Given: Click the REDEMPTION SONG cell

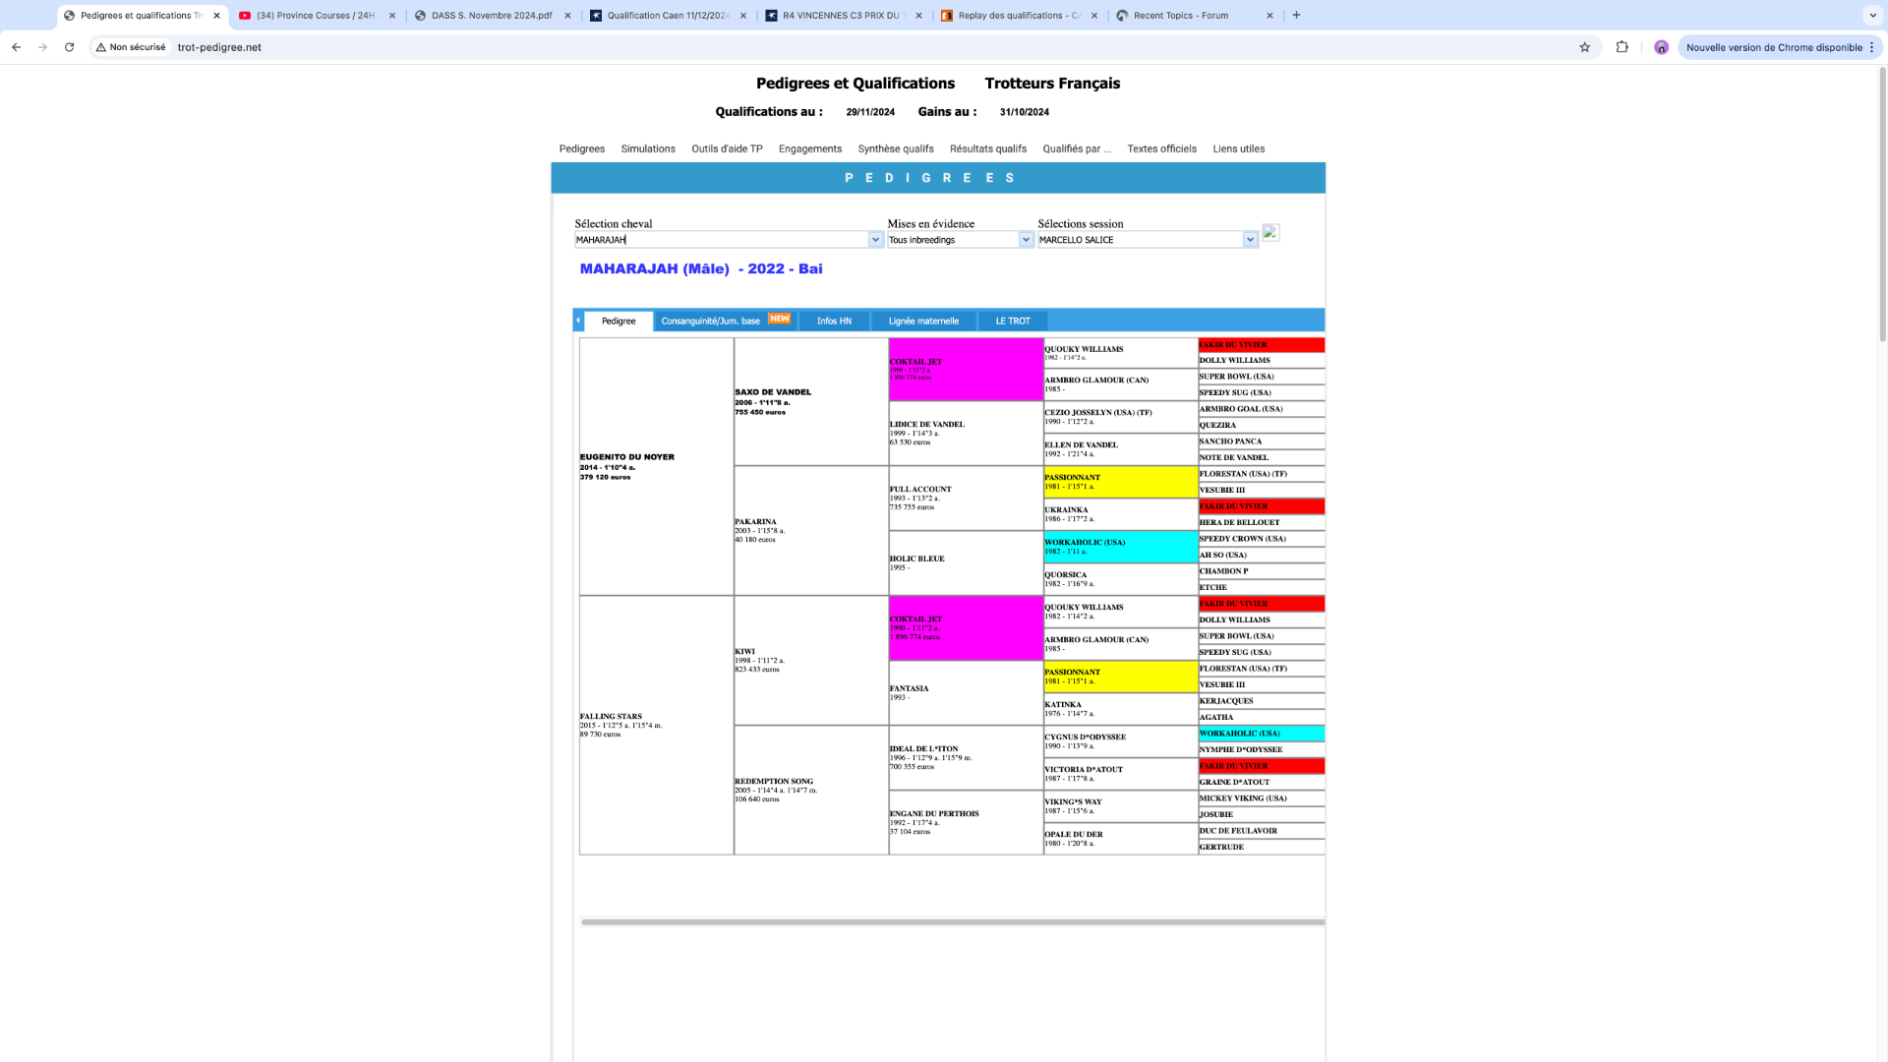Looking at the screenshot, I should [x=811, y=790].
